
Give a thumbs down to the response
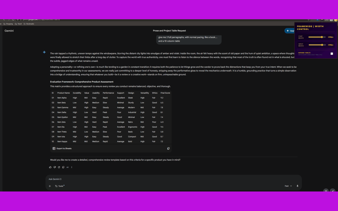55,167
